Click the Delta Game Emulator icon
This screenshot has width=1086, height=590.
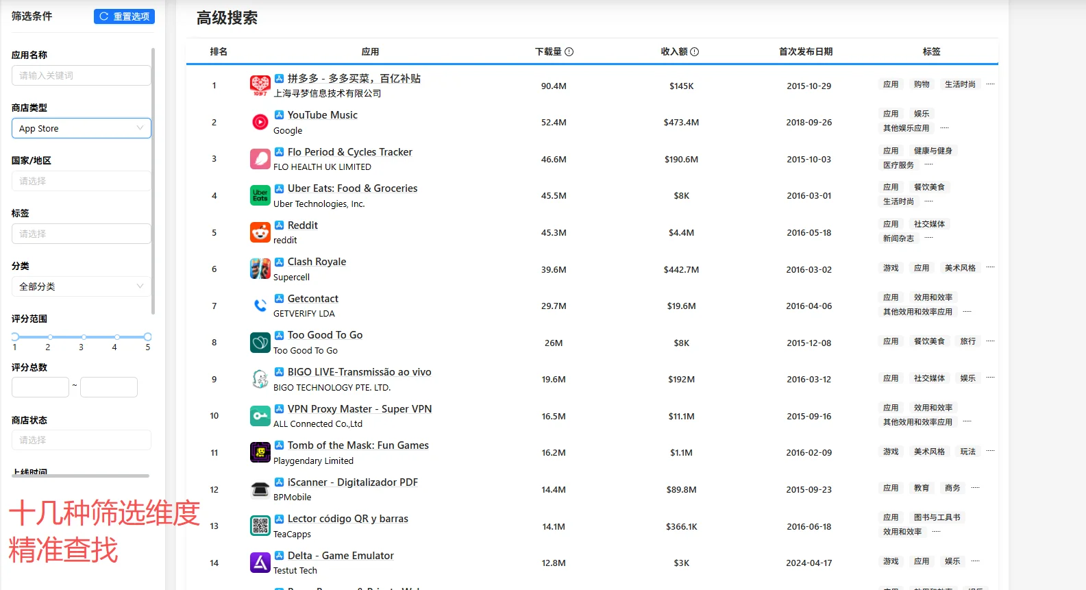(x=260, y=563)
